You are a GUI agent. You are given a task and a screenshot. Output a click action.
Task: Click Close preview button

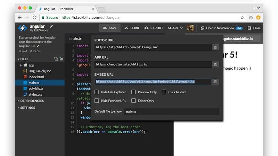[254, 28]
